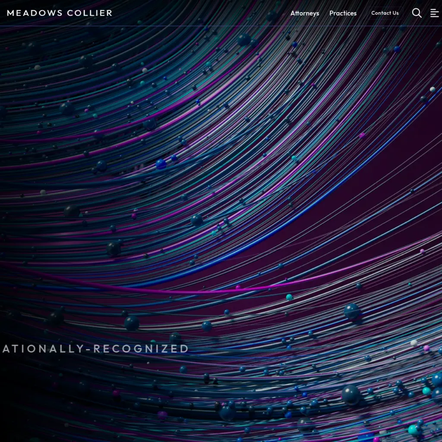The image size is (442, 442).
Task: Click the Meadows Collier logo
Action: tap(60, 13)
